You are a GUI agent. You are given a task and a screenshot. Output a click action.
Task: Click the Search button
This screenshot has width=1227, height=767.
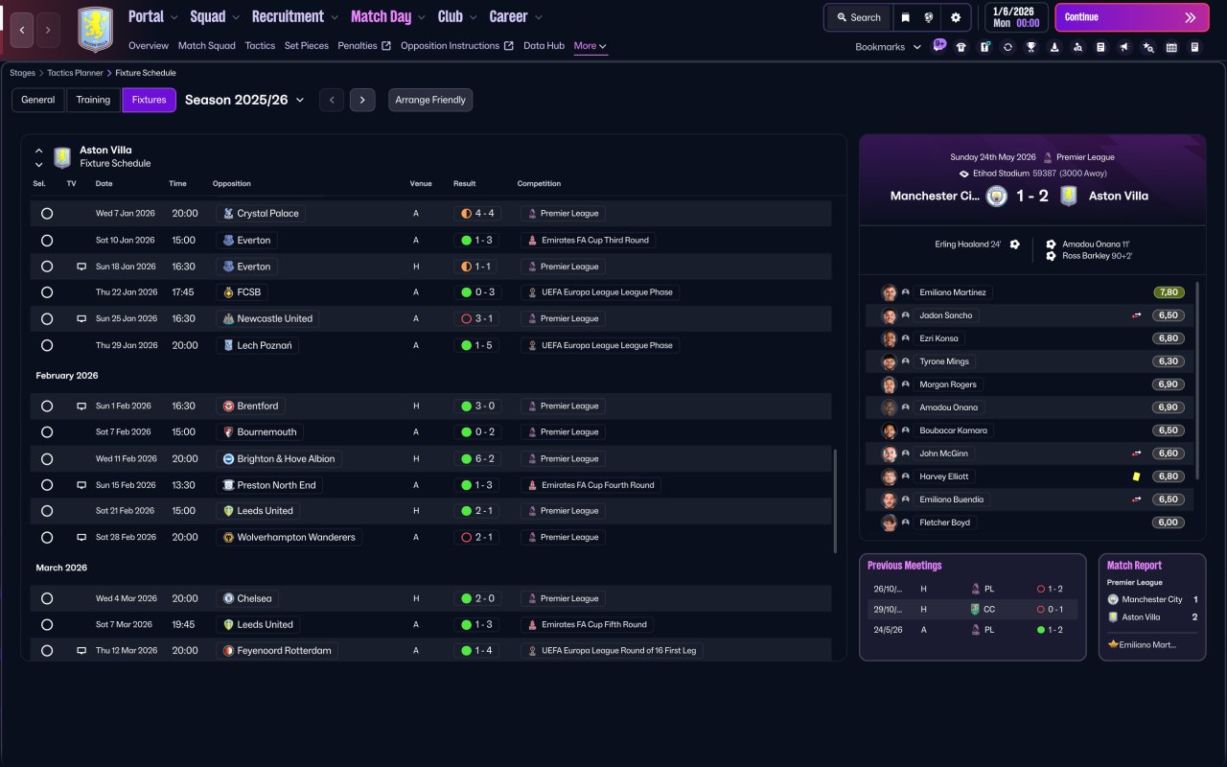coord(859,17)
